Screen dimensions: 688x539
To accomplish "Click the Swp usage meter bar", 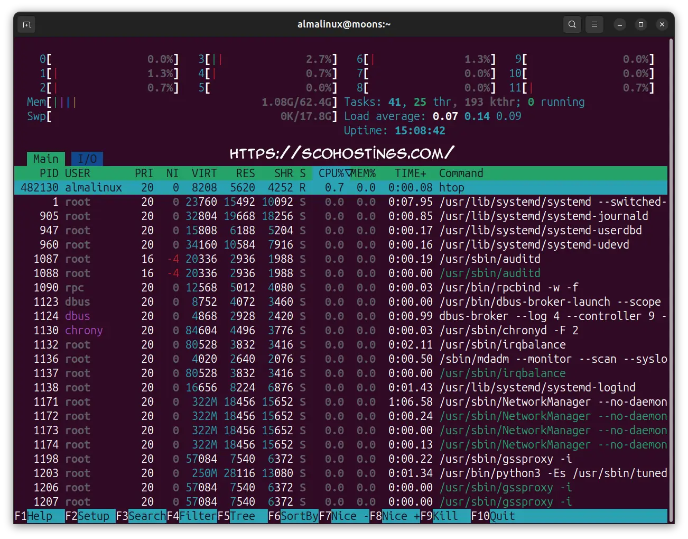I will [182, 116].
